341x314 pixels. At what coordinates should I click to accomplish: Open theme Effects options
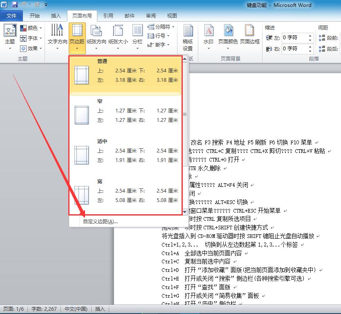point(31,48)
